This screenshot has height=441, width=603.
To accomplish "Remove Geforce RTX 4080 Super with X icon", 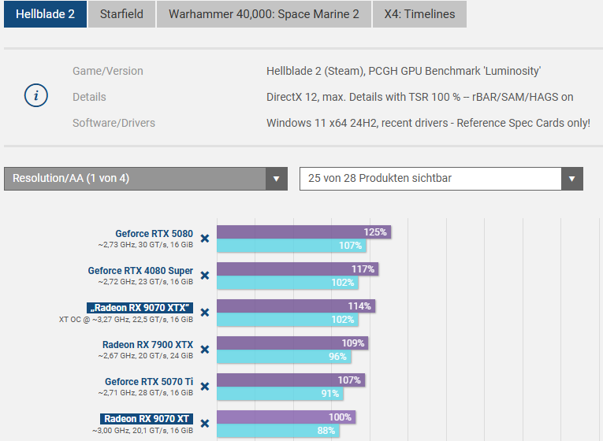I will pyautogui.click(x=205, y=276).
